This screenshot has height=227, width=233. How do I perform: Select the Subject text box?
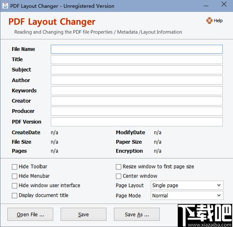pos(137,70)
